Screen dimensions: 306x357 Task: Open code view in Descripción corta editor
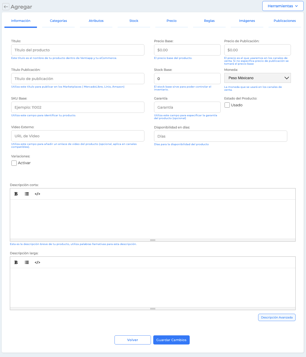click(37, 194)
